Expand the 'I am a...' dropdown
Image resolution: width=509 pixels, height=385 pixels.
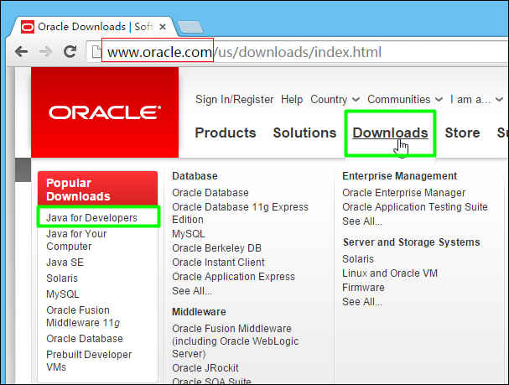(x=476, y=99)
